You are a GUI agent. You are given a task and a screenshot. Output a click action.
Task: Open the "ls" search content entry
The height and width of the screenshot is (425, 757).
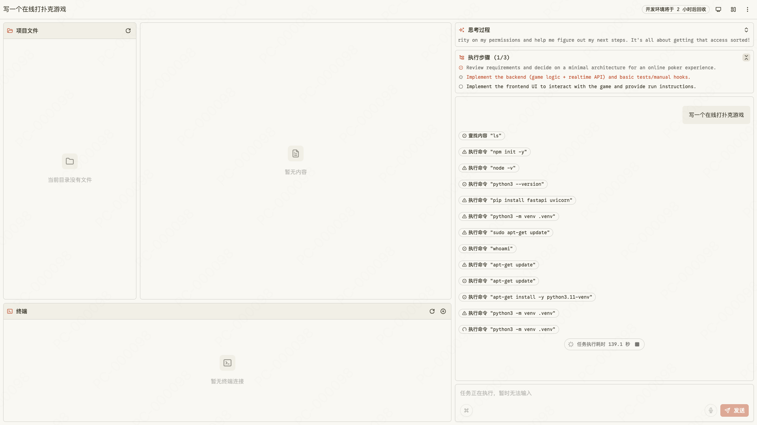[481, 136]
